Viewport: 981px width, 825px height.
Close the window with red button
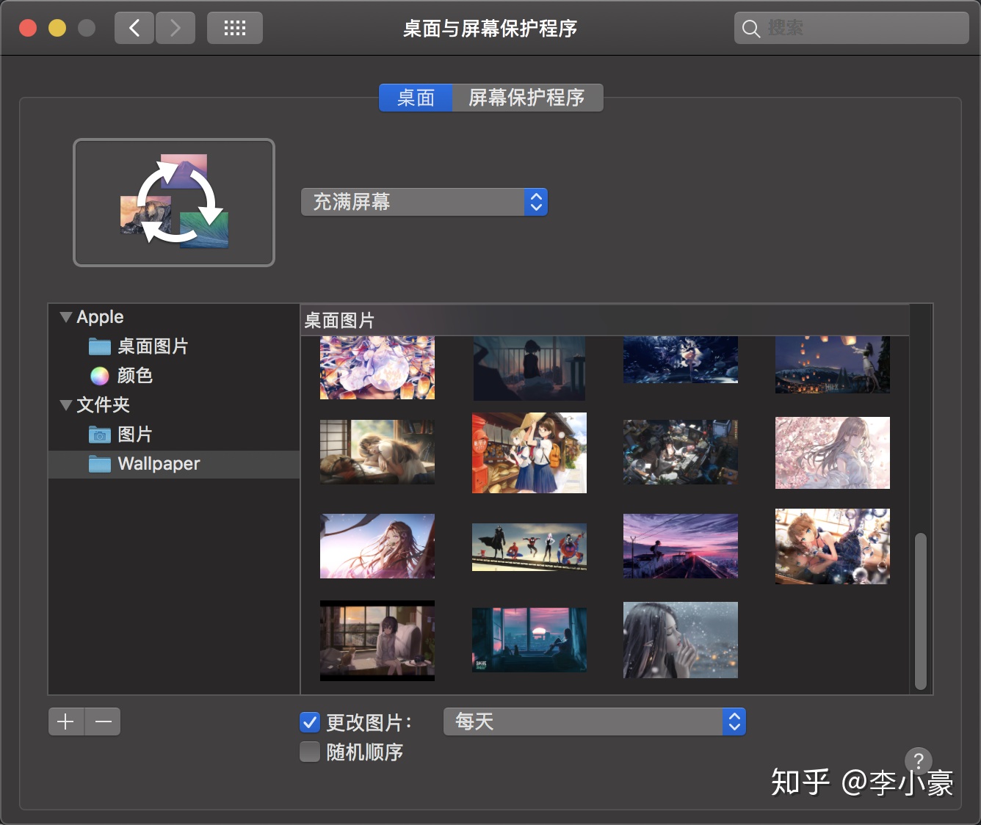(28, 28)
